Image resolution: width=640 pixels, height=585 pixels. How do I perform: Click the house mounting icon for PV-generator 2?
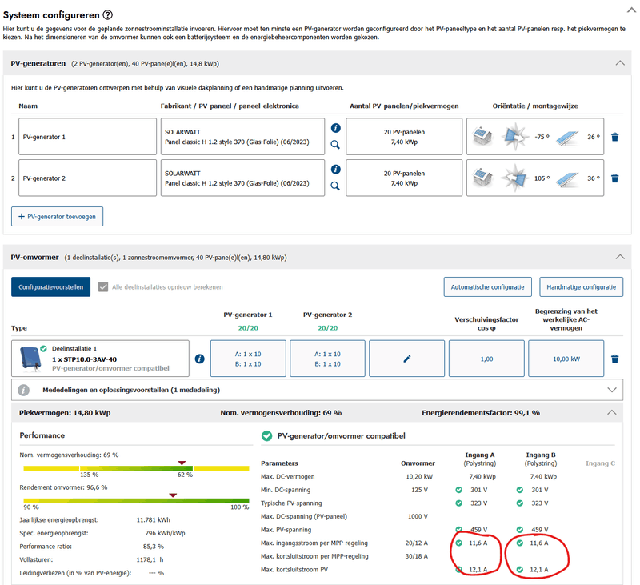pyautogui.click(x=481, y=177)
